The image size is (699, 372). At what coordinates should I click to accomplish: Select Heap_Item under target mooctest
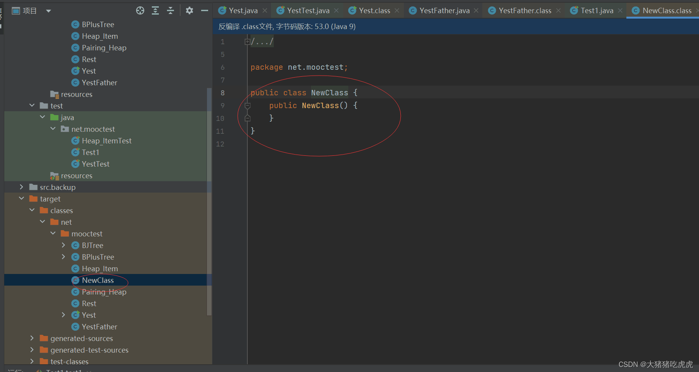pyautogui.click(x=100, y=269)
